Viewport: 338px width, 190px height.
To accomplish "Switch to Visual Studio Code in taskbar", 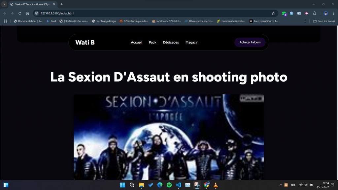I will tap(179, 185).
